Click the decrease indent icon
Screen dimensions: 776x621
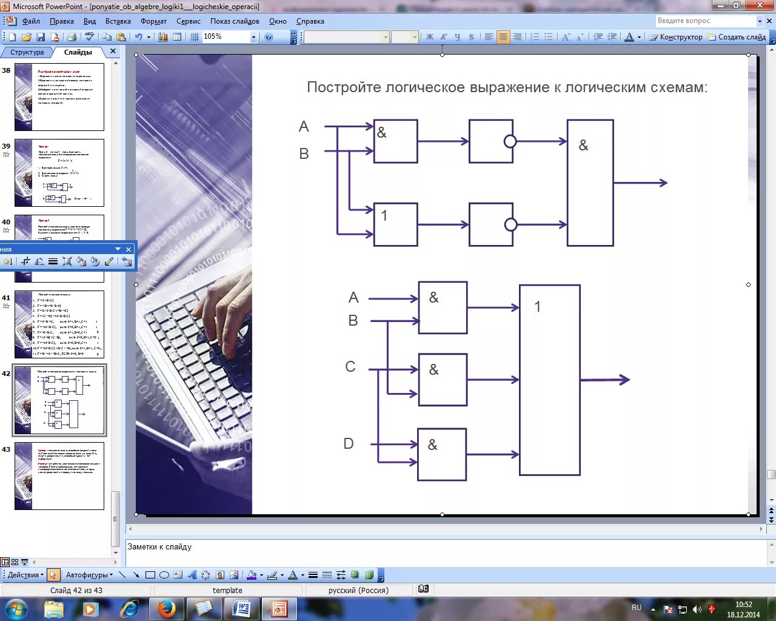pos(598,37)
